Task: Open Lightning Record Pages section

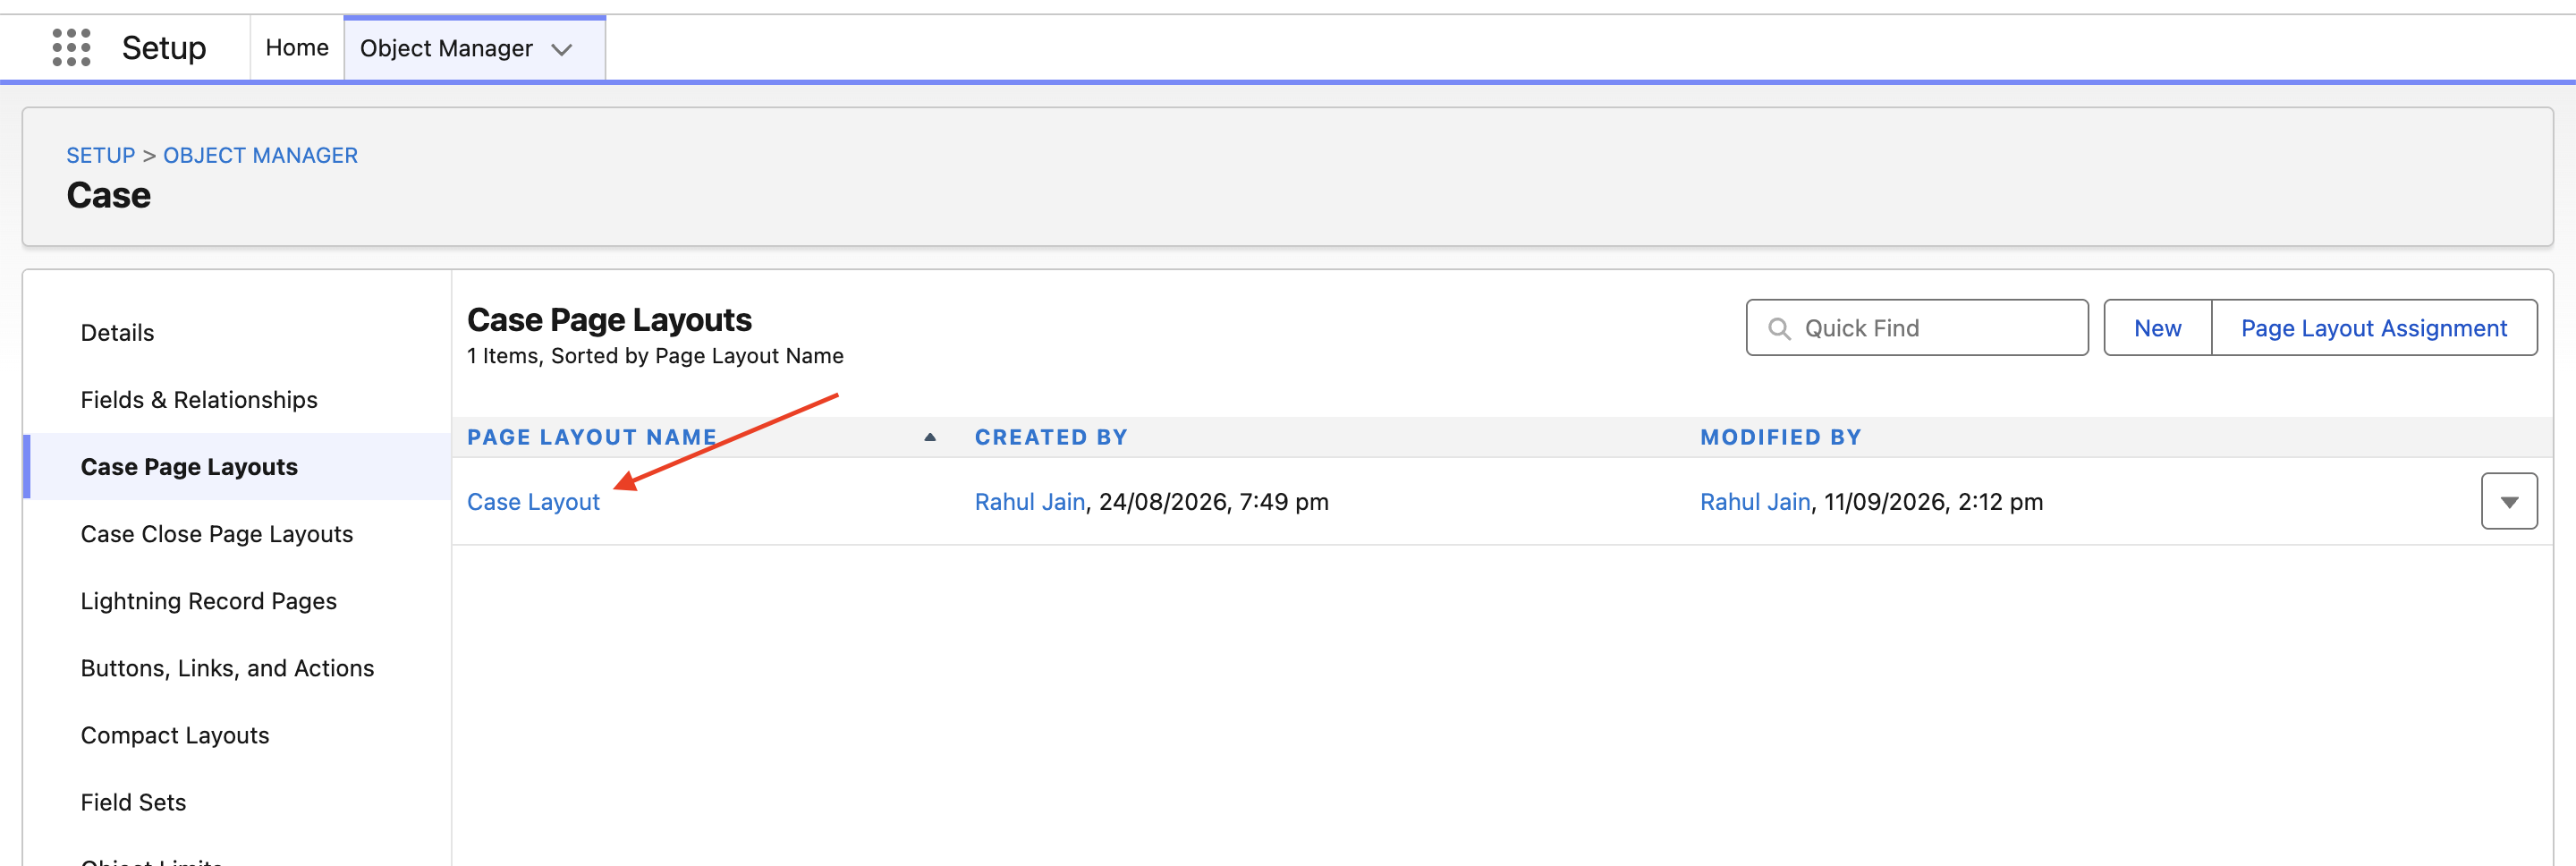Action: click(208, 600)
